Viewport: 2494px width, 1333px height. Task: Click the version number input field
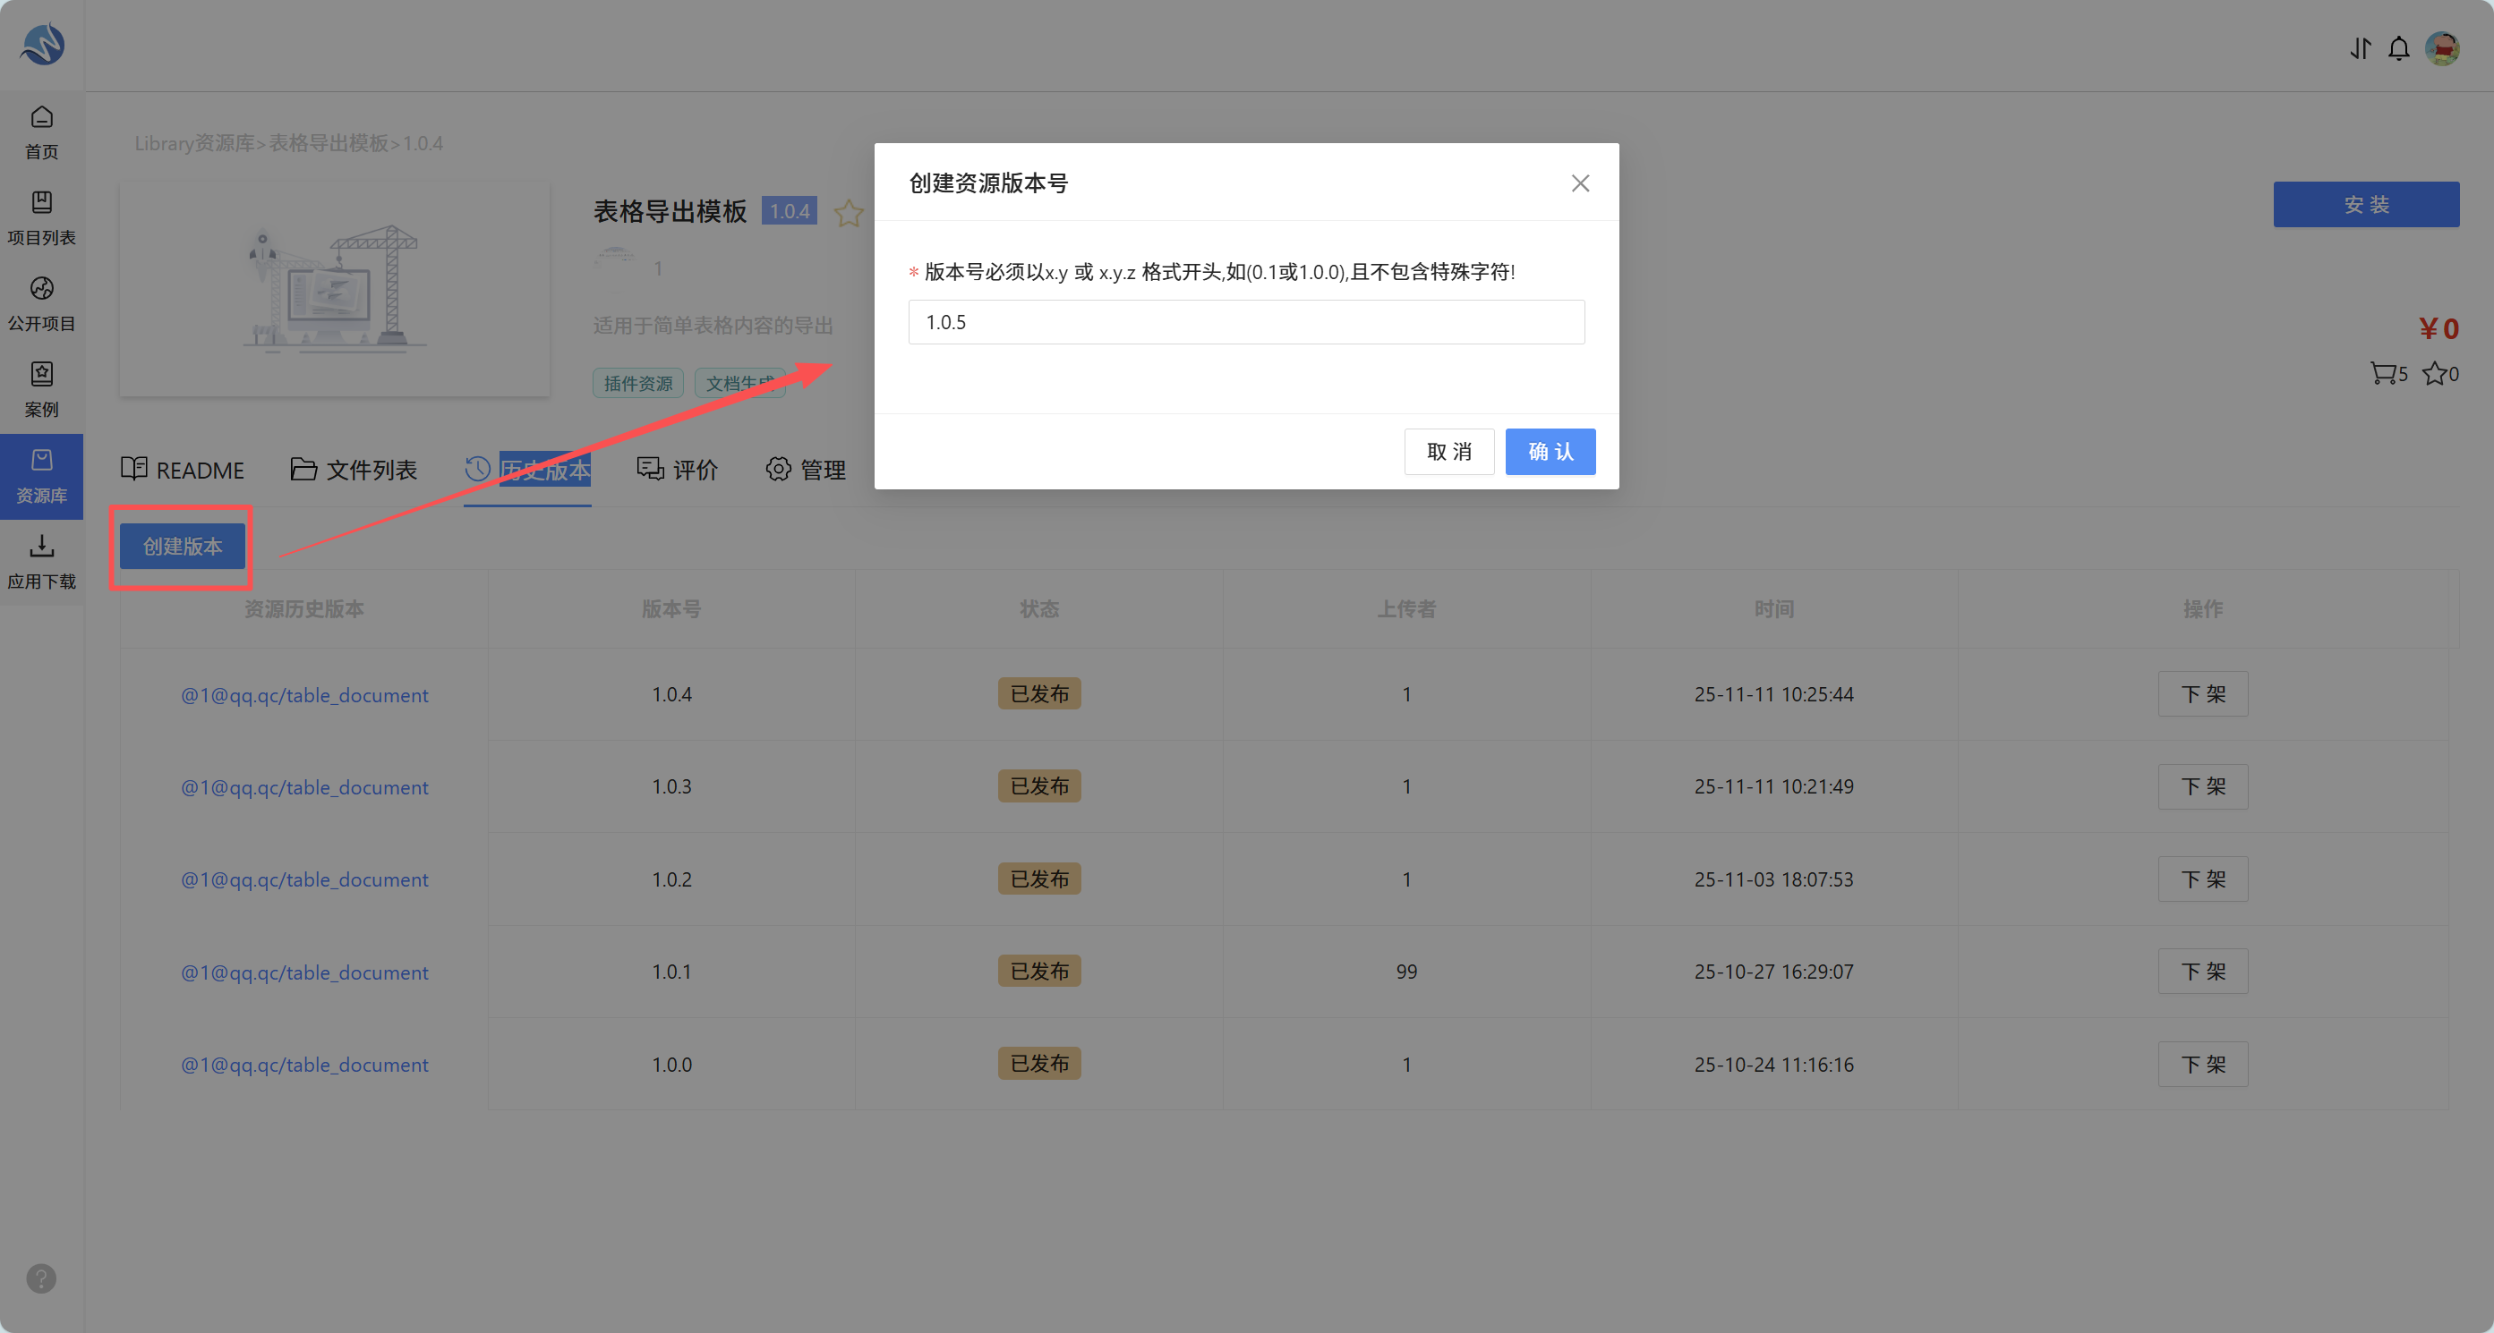point(1246,322)
